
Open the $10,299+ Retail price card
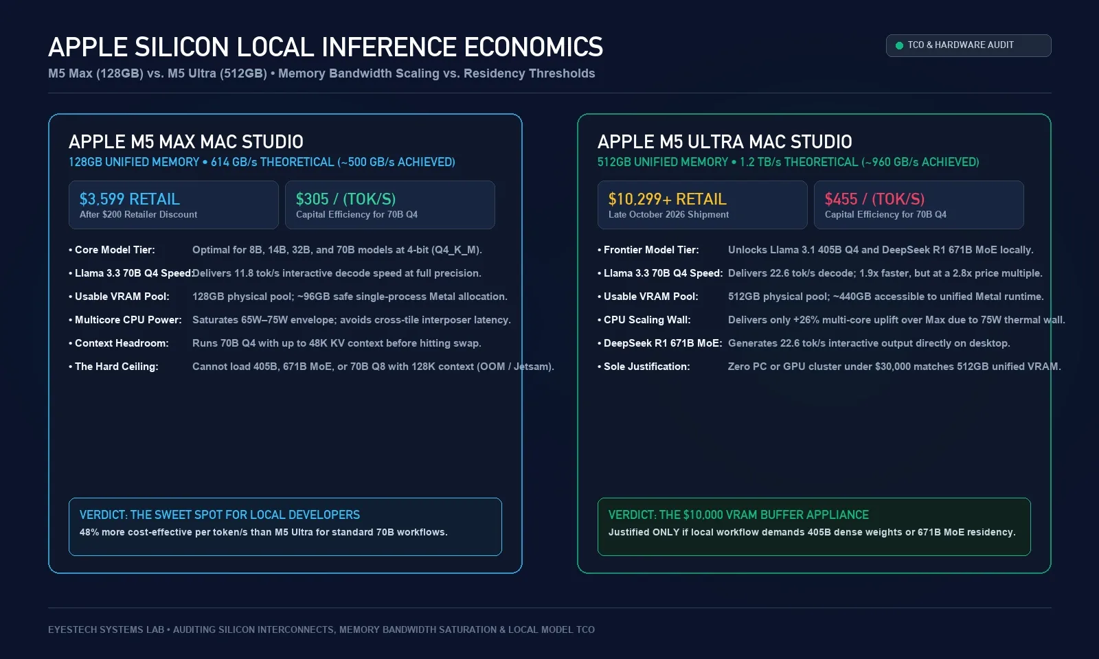tap(703, 205)
